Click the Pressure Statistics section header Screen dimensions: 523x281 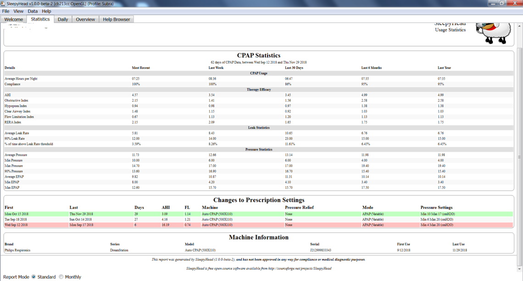[258, 150]
